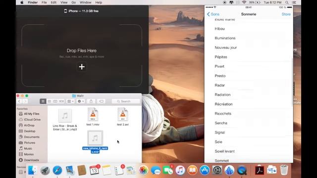Open the Go menu
Screen dimensions: 317x178
[x=74, y=2]
